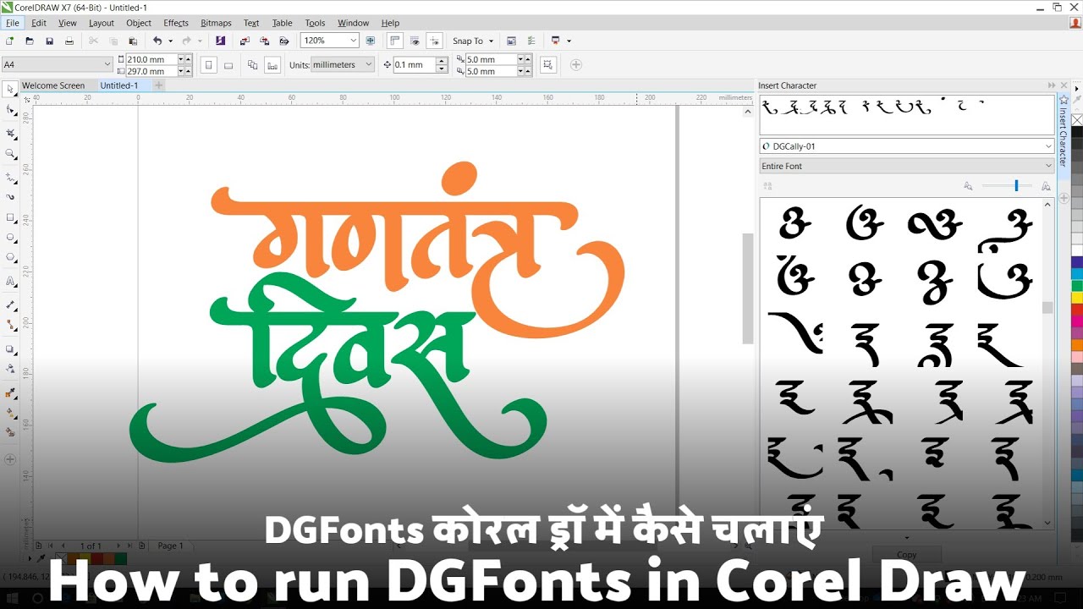
Task: Select the Polygon tool
Action: [x=10, y=257]
